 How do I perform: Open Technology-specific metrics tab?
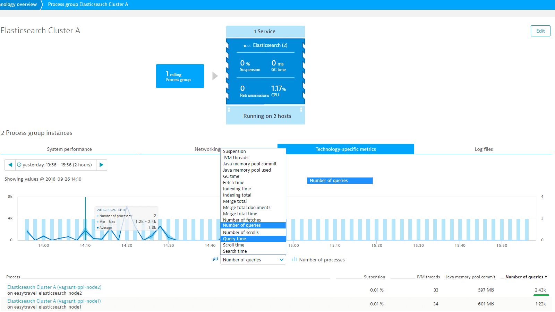(346, 149)
